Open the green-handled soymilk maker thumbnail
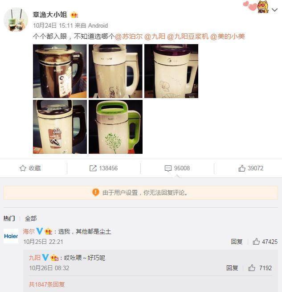Image resolution: width=282 pixels, height=292 pixels. coord(115,127)
